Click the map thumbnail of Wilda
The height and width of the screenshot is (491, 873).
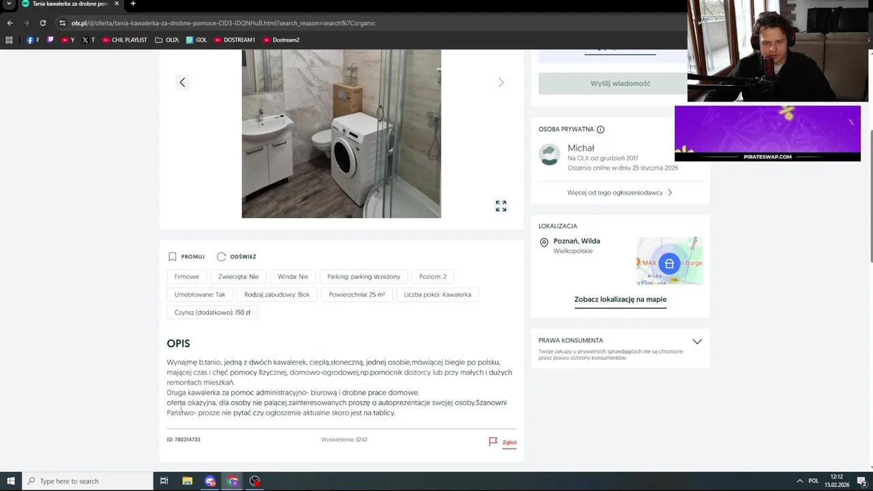(x=669, y=261)
